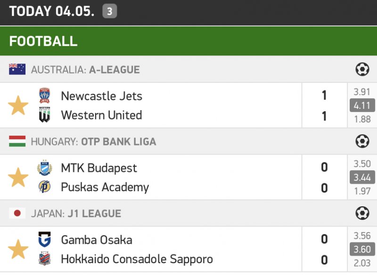Image resolution: width=377 pixels, height=275 pixels.
Task: Click the soccer ball icon for OTP Bank Liga
Action: pos(362,141)
